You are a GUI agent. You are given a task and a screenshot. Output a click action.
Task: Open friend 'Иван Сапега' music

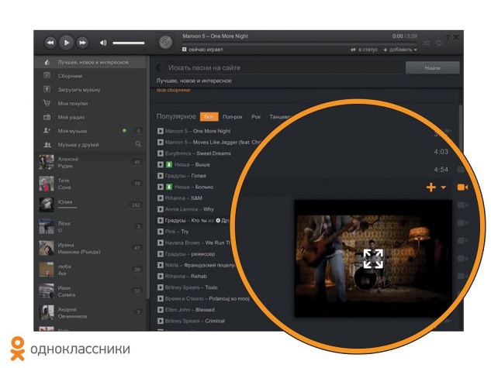click(90, 291)
